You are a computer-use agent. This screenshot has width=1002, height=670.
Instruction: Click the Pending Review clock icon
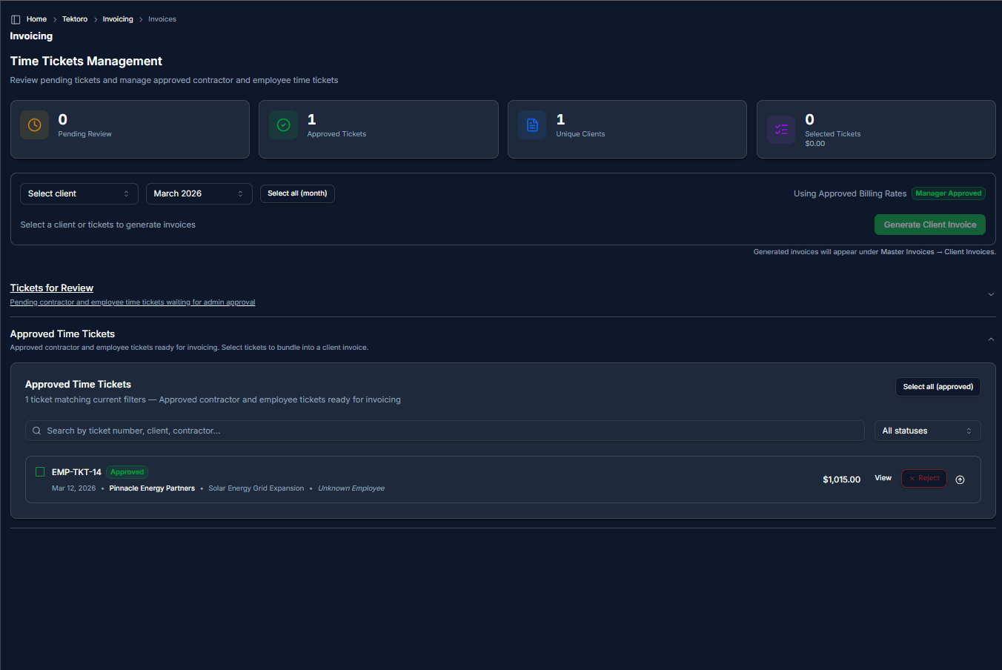coord(34,125)
